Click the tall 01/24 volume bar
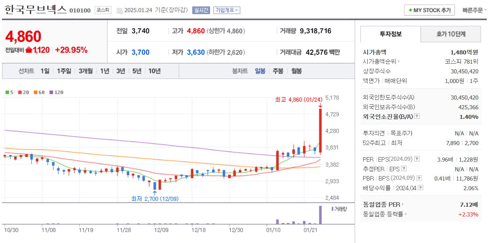This screenshot has width=490, height=243. pyautogui.click(x=320, y=215)
